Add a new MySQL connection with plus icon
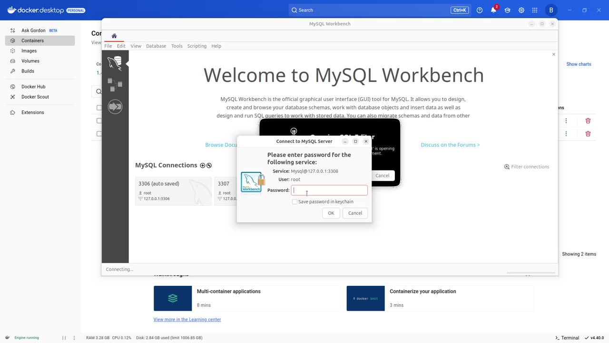 pos(203,165)
